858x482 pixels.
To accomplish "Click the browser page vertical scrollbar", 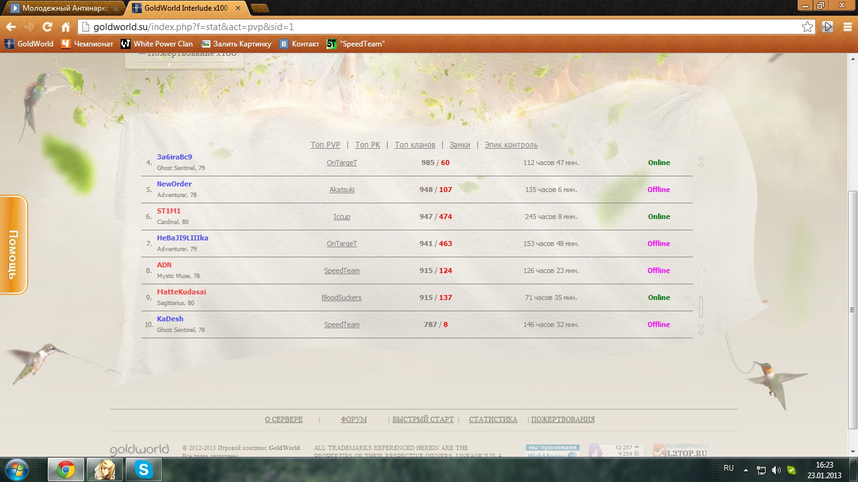I will point(853,309).
